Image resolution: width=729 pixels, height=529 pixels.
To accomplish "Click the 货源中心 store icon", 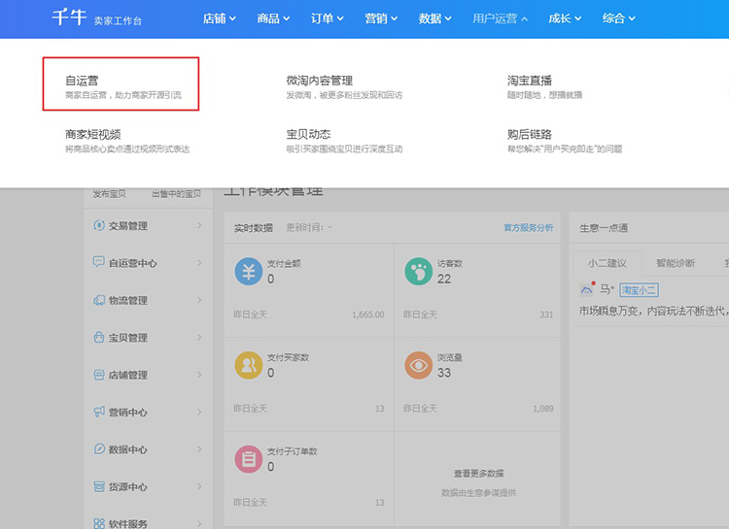I will point(99,486).
